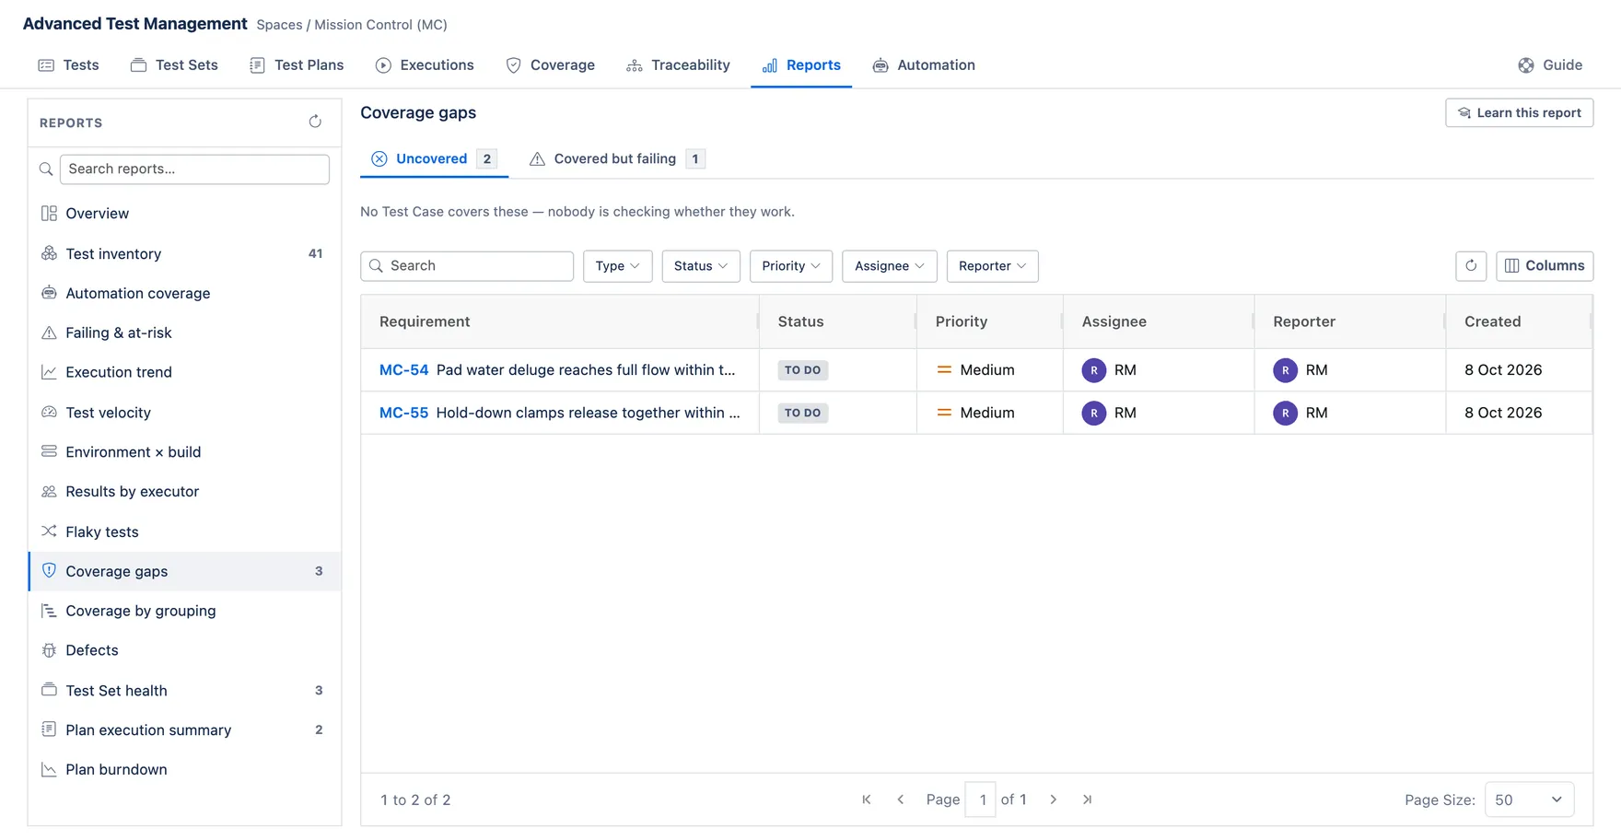Switch to the Tests tab
The image size is (1621, 840).
click(68, 65)
